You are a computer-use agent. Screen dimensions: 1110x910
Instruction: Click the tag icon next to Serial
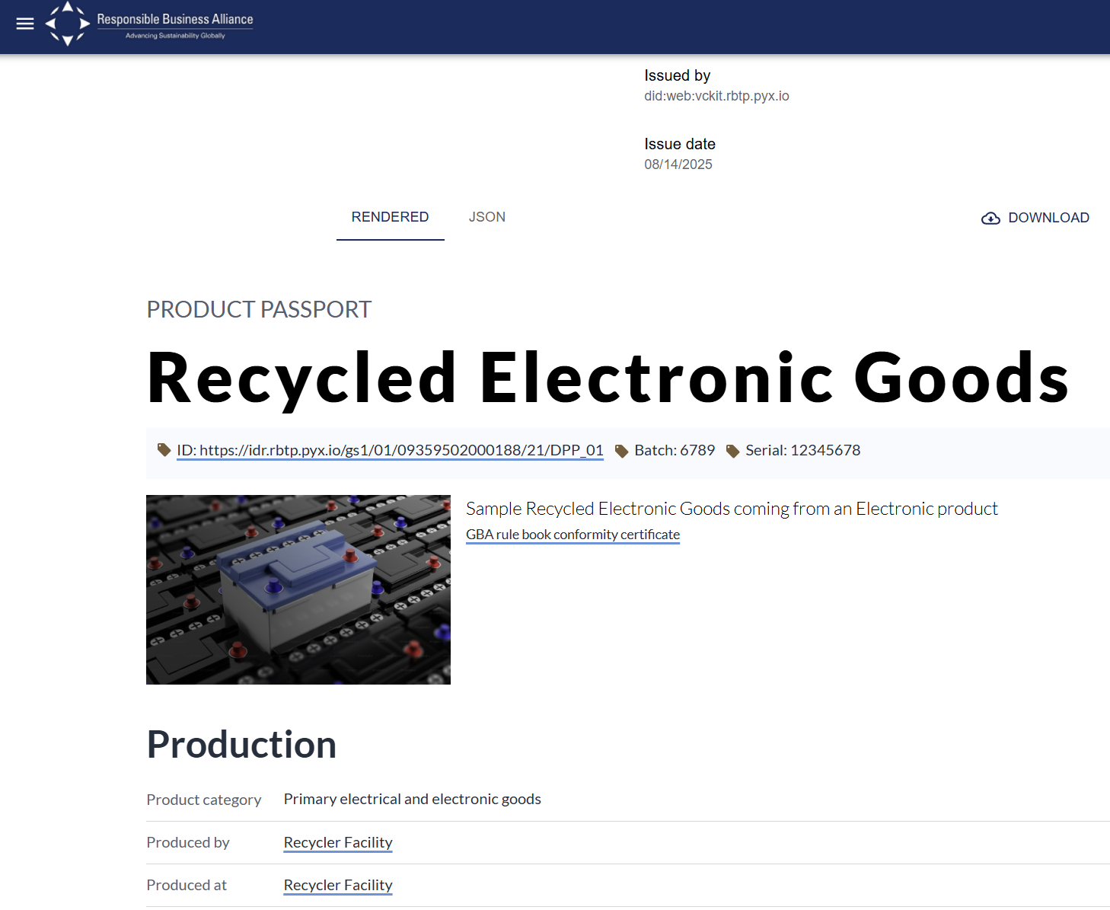click(x=732, y=451)
